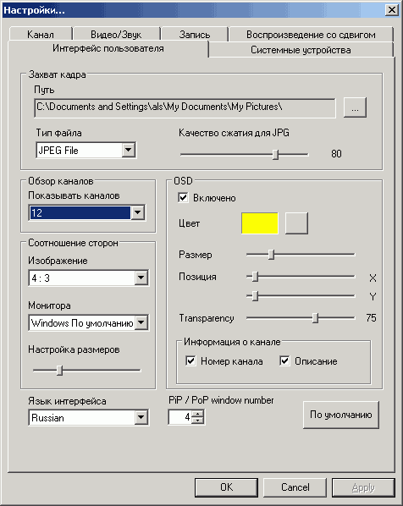The width and height of the screenshot is (403, 506).
Task: Uncheck the Описание checkbox
Action: [284, 360]
